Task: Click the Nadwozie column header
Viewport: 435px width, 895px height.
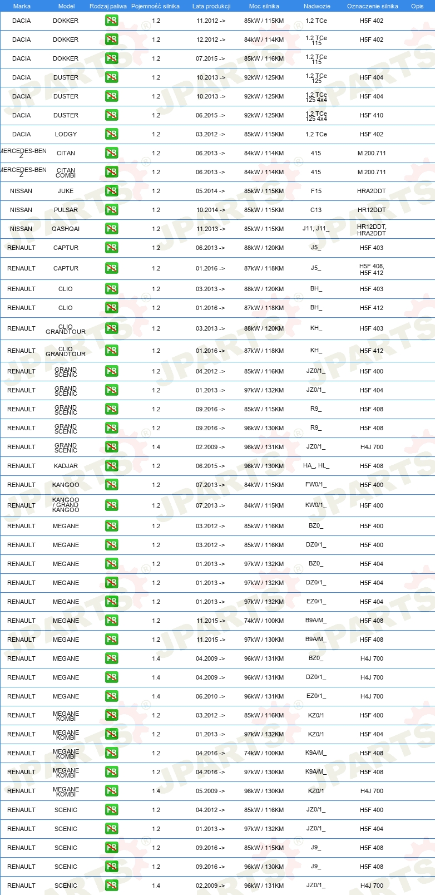Action: [317, 6]
